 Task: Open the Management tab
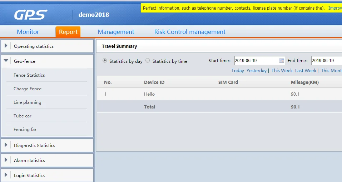pos(116,32)
